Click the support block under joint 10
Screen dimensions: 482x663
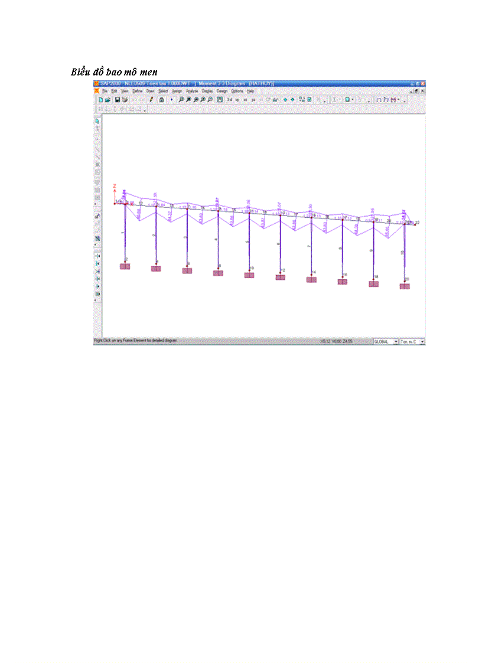[249, 275]
